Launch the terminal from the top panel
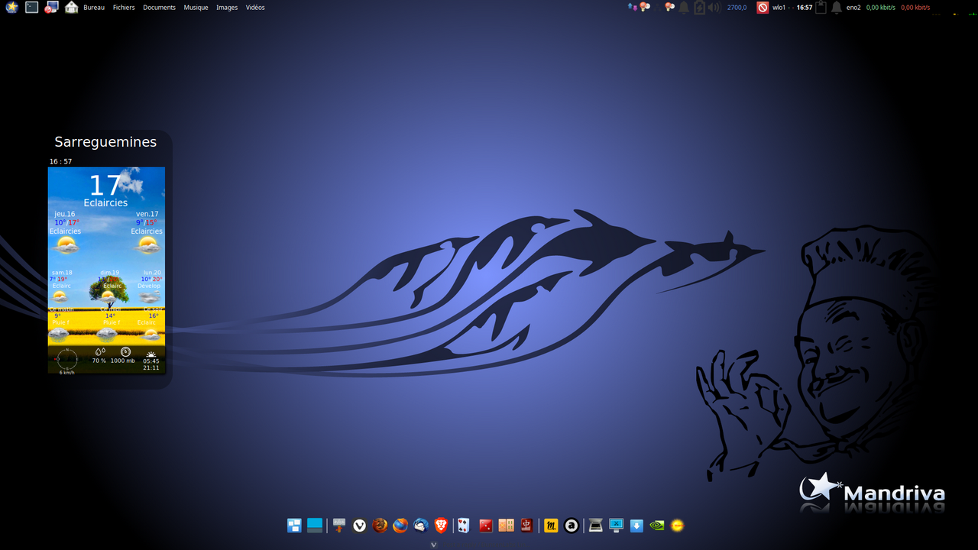Screen dimensions: 978x550 (x=31, y=8)
